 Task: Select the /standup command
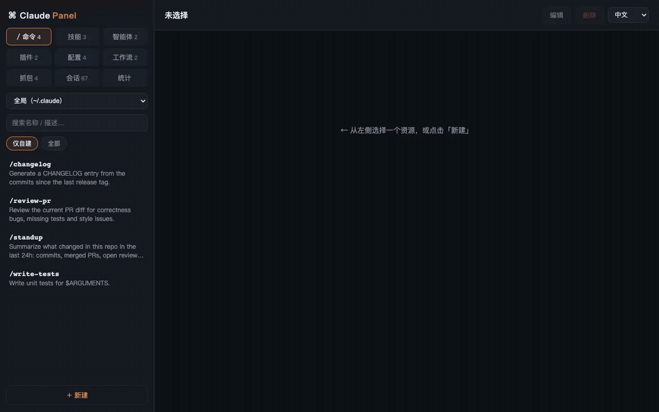(77, 246)
